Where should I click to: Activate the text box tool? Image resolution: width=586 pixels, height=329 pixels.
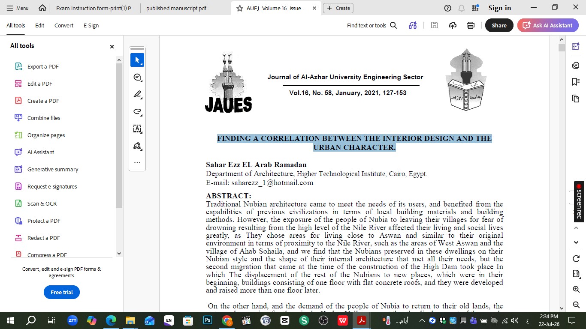(137, 129)
